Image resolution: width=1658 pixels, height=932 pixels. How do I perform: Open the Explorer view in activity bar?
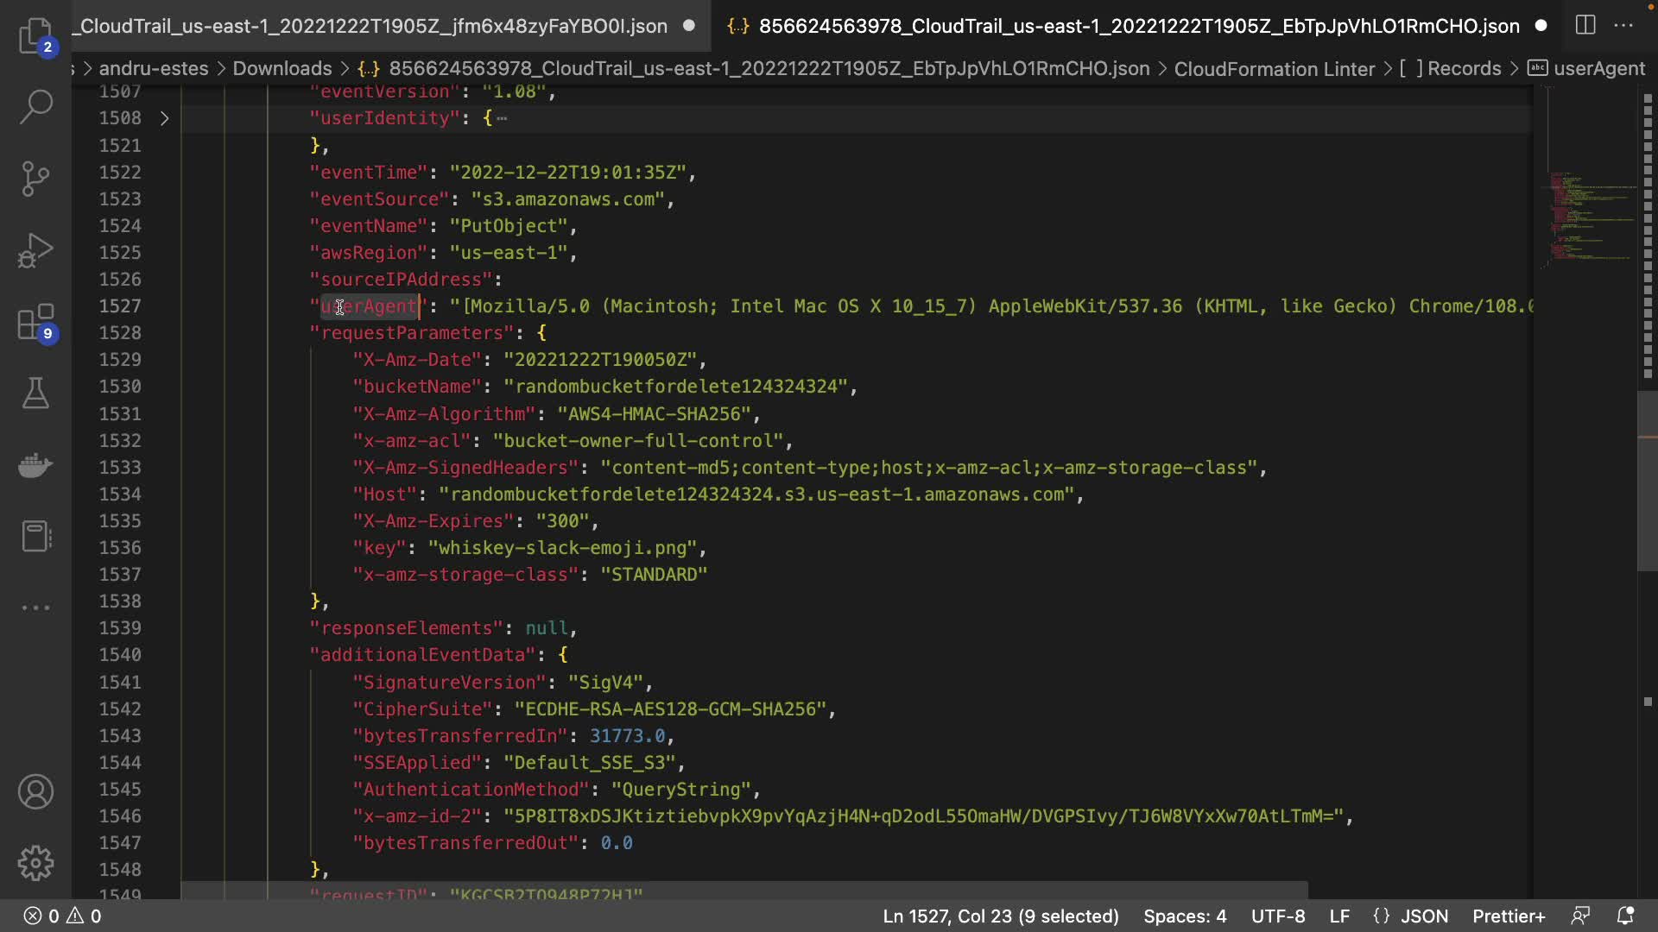tap(35, 35)
